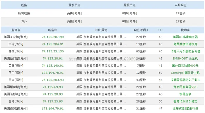This screenshot has height=113, width=205.
Task: Click IP归属地 cell in the 日本 row
Action: pyautogui.click(x=101, y=80)
